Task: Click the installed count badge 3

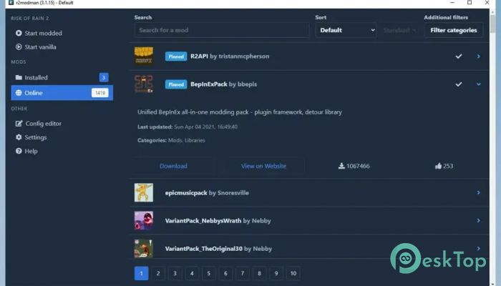Action: point(104,77)
